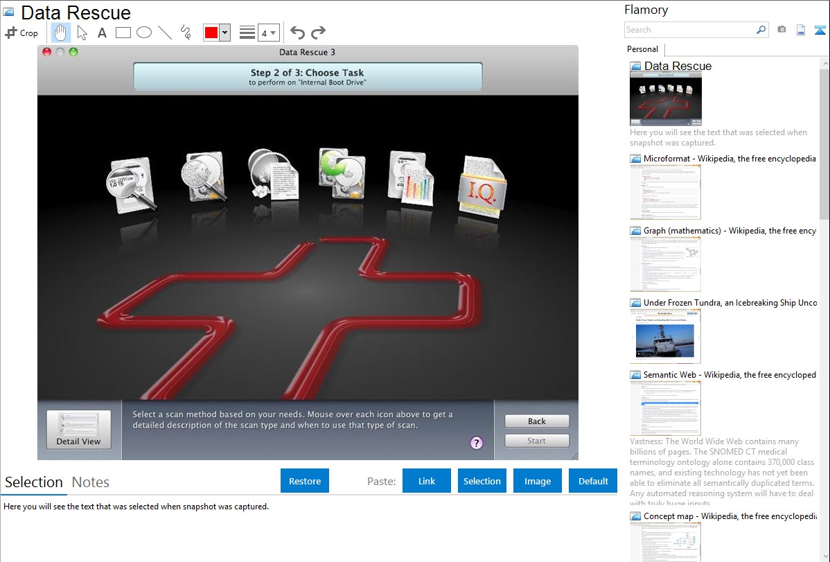The height and width of the screenshot is (562, 830).
Task: Open the Data Rescue snapshot thumbnail
Action: (666, 98)
